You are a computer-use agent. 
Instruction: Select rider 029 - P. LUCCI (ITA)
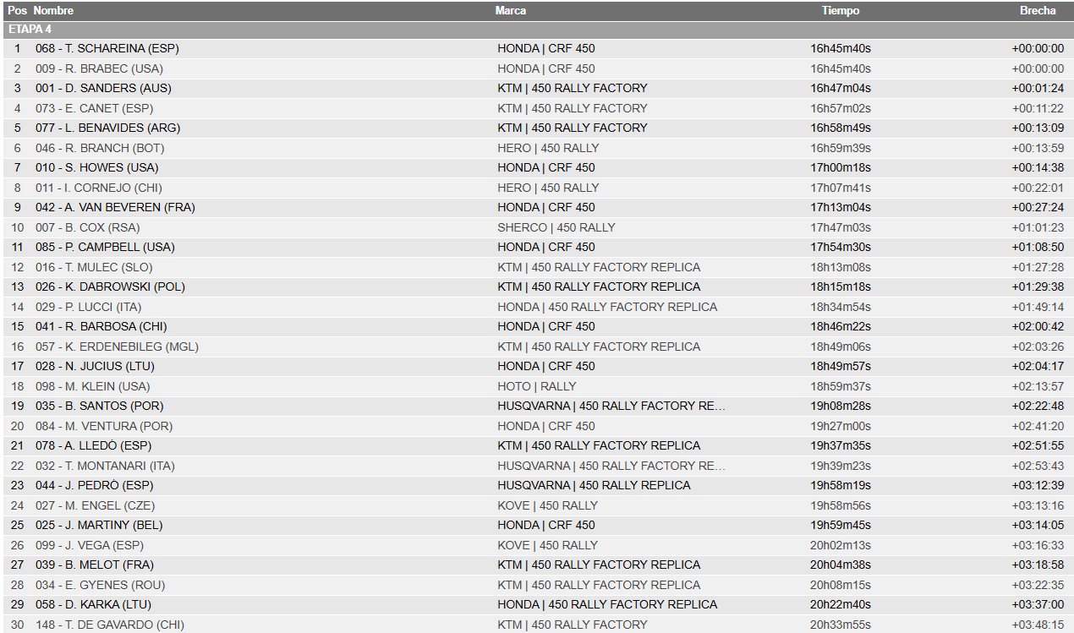point(89,307)
